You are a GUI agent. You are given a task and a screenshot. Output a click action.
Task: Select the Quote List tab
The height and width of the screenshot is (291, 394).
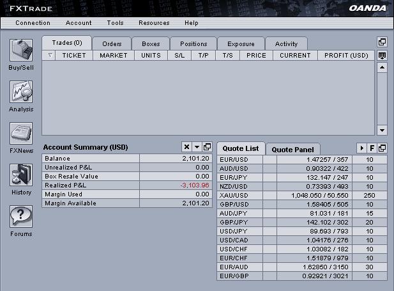pos(241,148)
